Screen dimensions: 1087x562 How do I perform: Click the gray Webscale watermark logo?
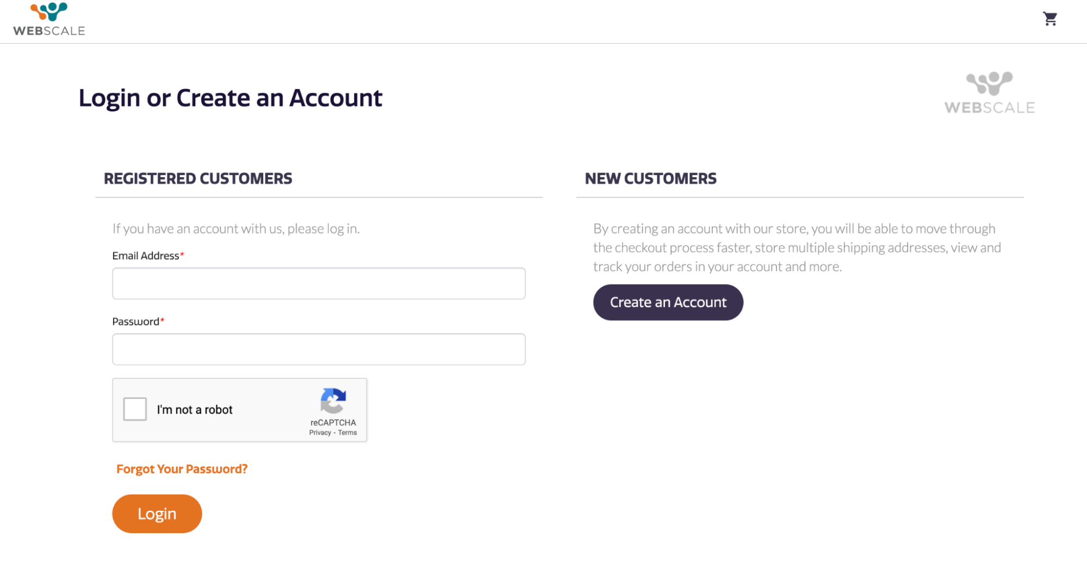click(989, 93)
